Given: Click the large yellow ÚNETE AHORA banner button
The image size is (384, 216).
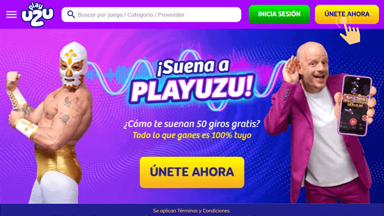Looking at the screenshot, I should click(192, 172).
